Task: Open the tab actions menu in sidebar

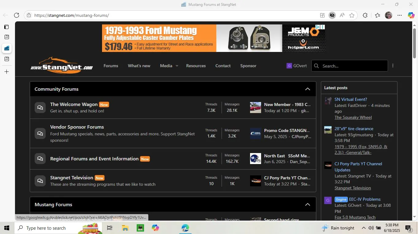Action: (x=6, y=27)
